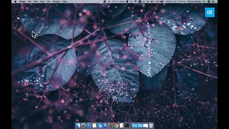Open the volume control in menu bar

pos(152,1)
